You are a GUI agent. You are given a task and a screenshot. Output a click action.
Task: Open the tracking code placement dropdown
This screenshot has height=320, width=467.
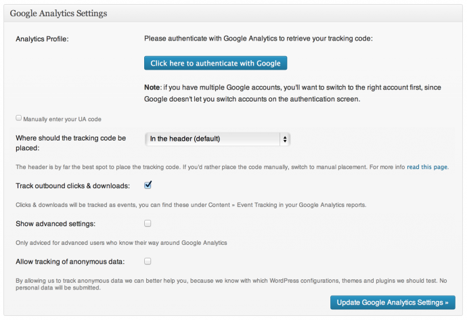click(217, 139)
